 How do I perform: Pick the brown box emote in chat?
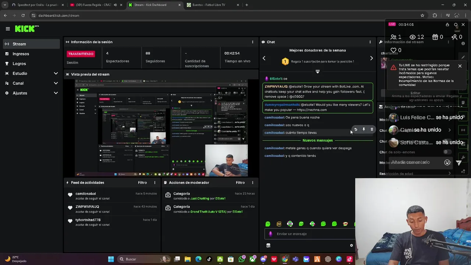coord(279,224)
